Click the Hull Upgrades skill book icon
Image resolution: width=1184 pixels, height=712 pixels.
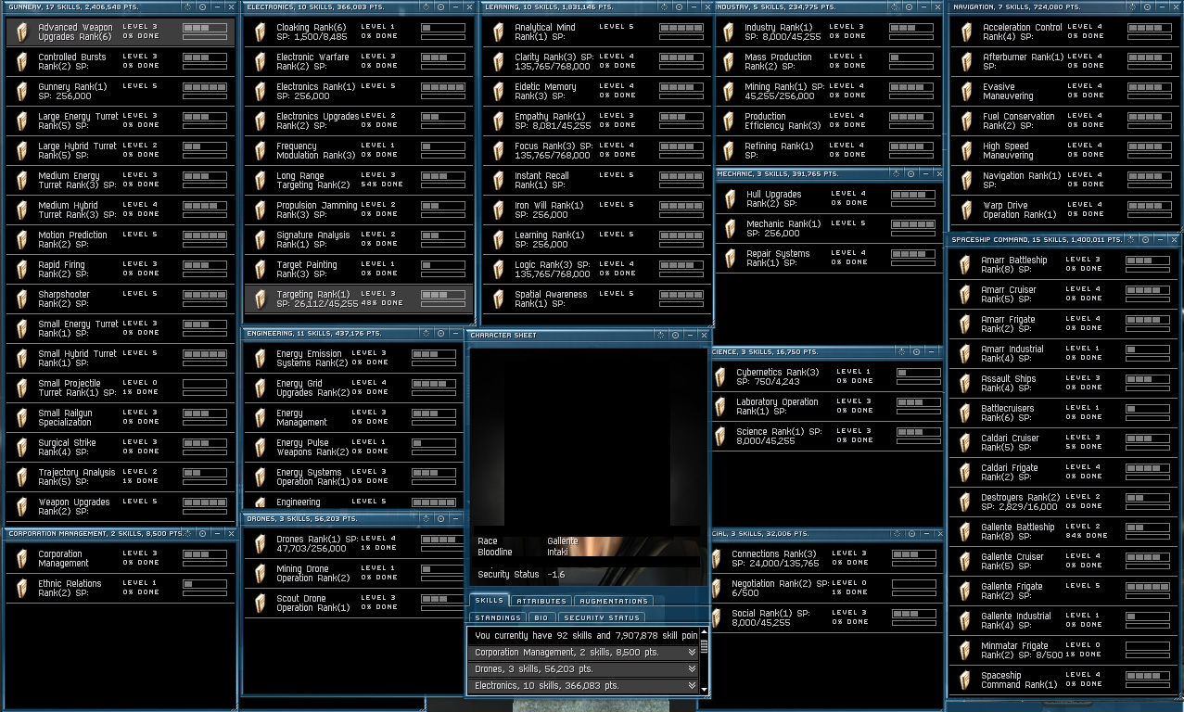730,199
